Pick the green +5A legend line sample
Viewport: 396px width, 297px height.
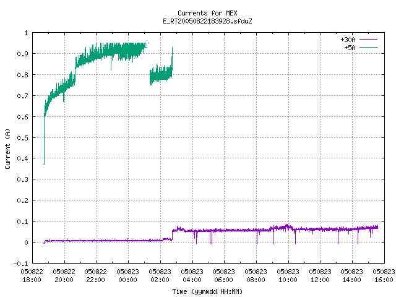point(368,47)
